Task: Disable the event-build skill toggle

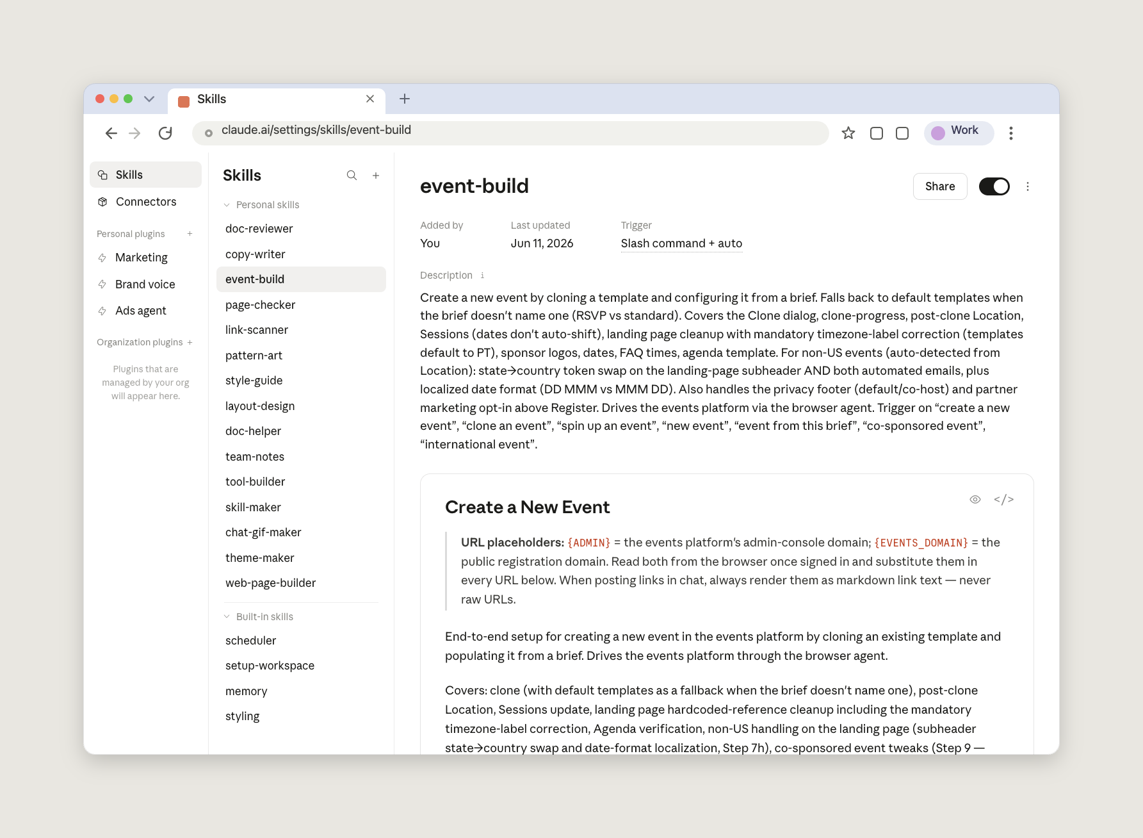Action: click(x=994, y=186)
